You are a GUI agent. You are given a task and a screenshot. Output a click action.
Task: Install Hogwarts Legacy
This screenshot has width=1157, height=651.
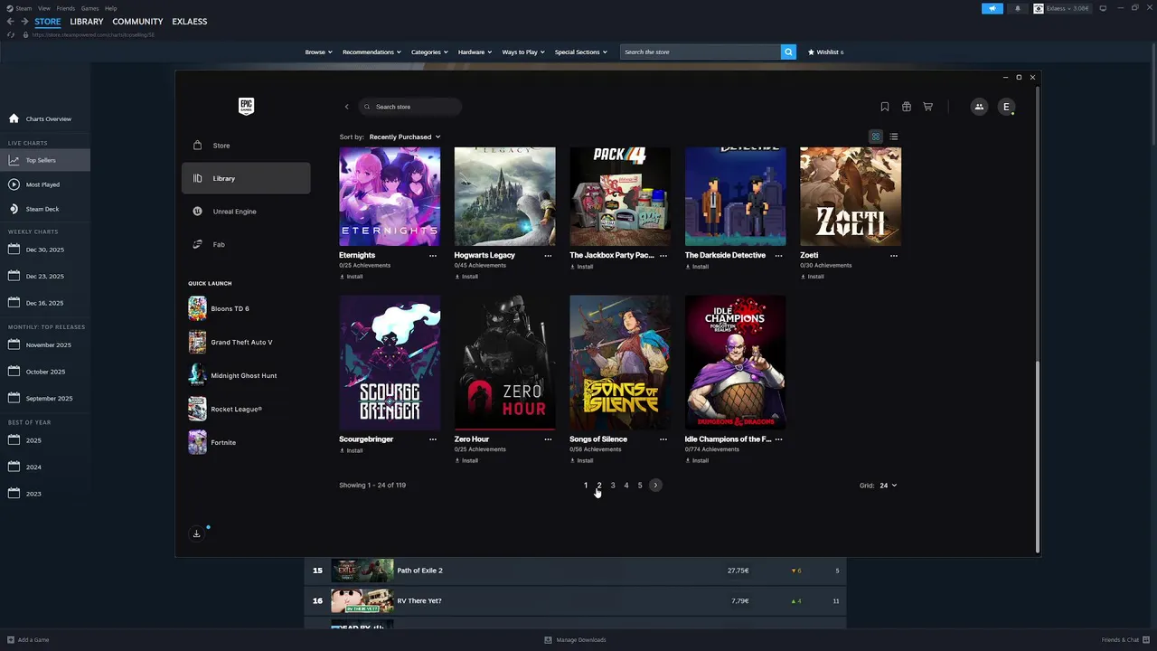click(x=466, y=277)
